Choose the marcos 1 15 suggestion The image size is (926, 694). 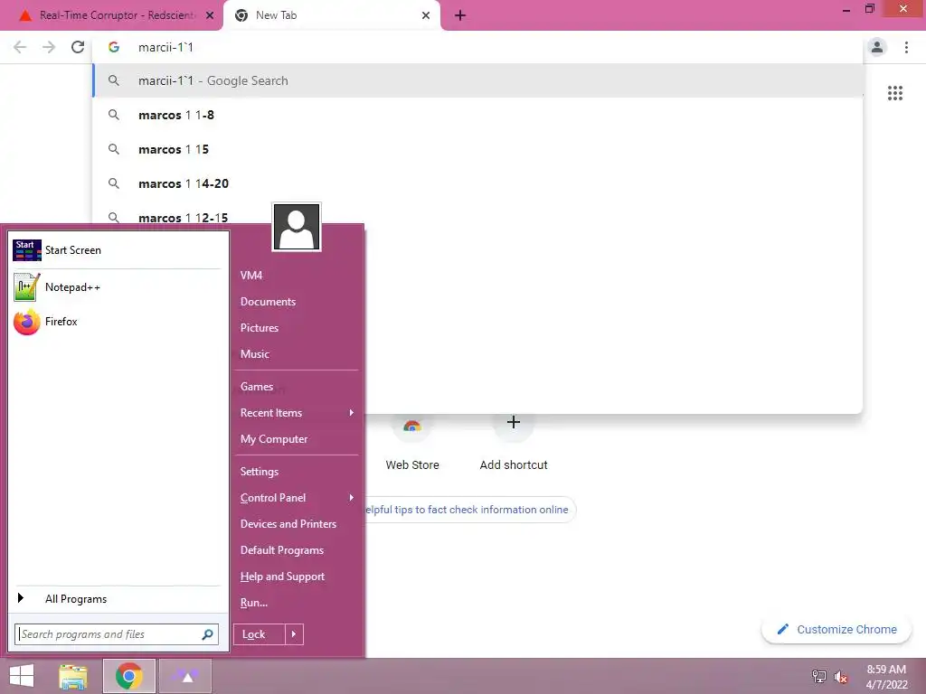click(x=477, y=149)
